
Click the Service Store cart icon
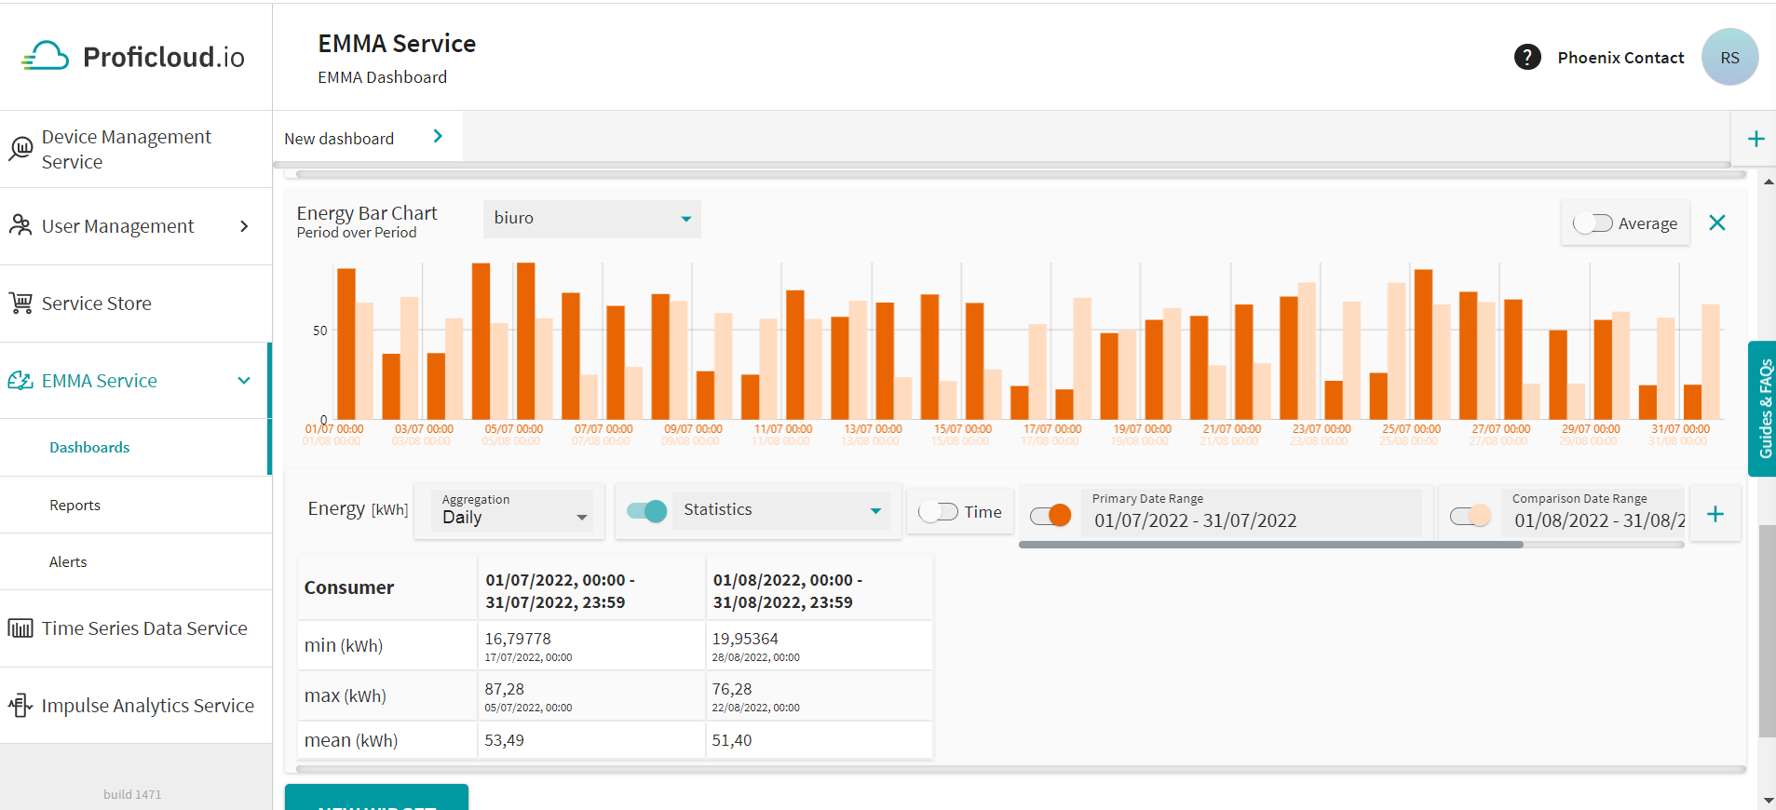(x=20, y=303)
